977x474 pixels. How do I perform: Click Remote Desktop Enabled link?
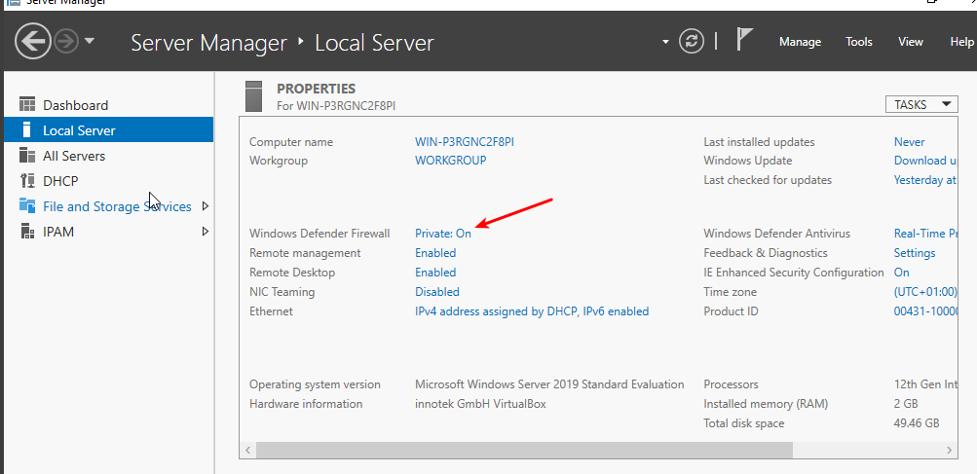[435, 273]
